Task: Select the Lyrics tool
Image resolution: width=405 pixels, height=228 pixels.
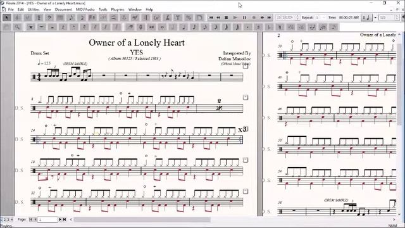Action: [x=167, y=18]
